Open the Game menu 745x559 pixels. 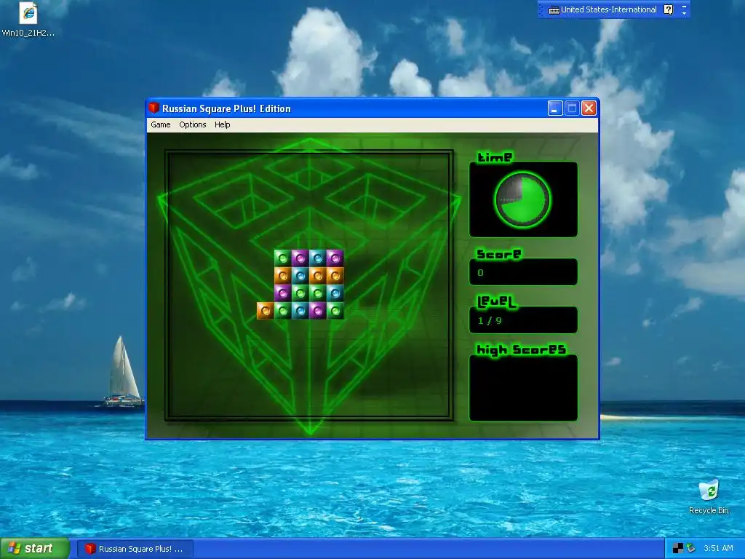161,124
